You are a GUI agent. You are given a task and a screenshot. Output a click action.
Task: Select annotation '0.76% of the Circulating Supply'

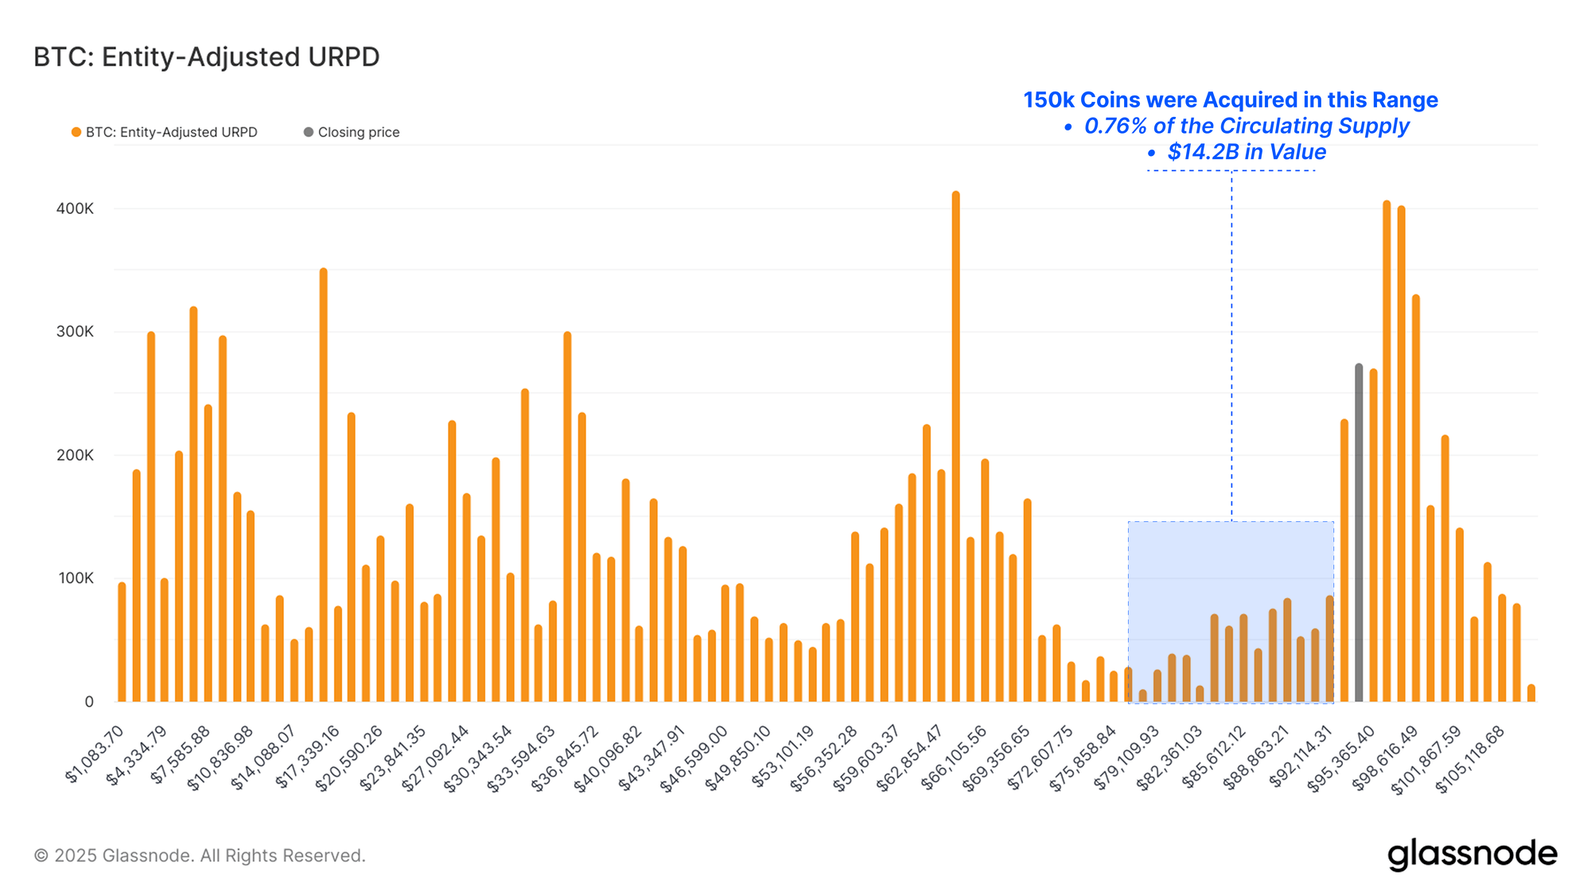pyautogui.click(x=1247, y=126)
